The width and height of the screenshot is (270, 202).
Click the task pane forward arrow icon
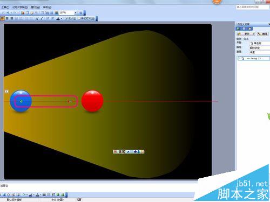click(244, 29)
